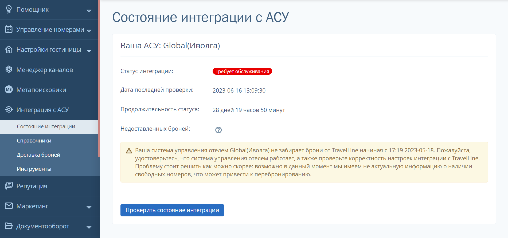Image resolution: width=508 pixels, height=238 pixels.
Task: Click the Интеграция с АСУ sync icon
Action: [9, 109]
